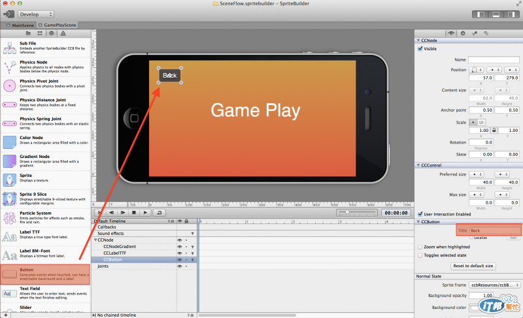Open the templates inspector tab icon
Viewport: 523px width, 318px height.
click(486, 33)
